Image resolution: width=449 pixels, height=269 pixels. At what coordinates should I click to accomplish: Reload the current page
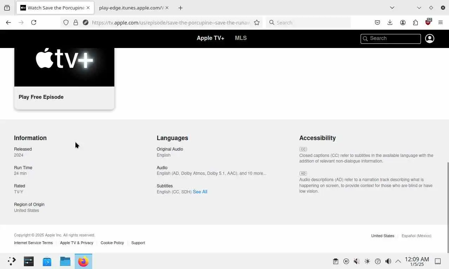pyautogui.click(x=34, y=22)
